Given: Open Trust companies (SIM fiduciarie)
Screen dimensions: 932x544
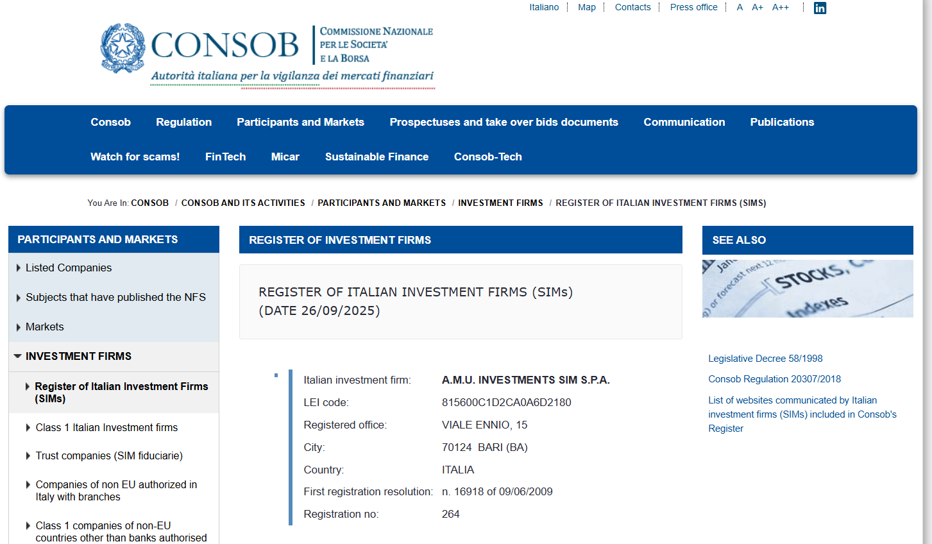Looking at the screenshot, I should click(109, 455).
